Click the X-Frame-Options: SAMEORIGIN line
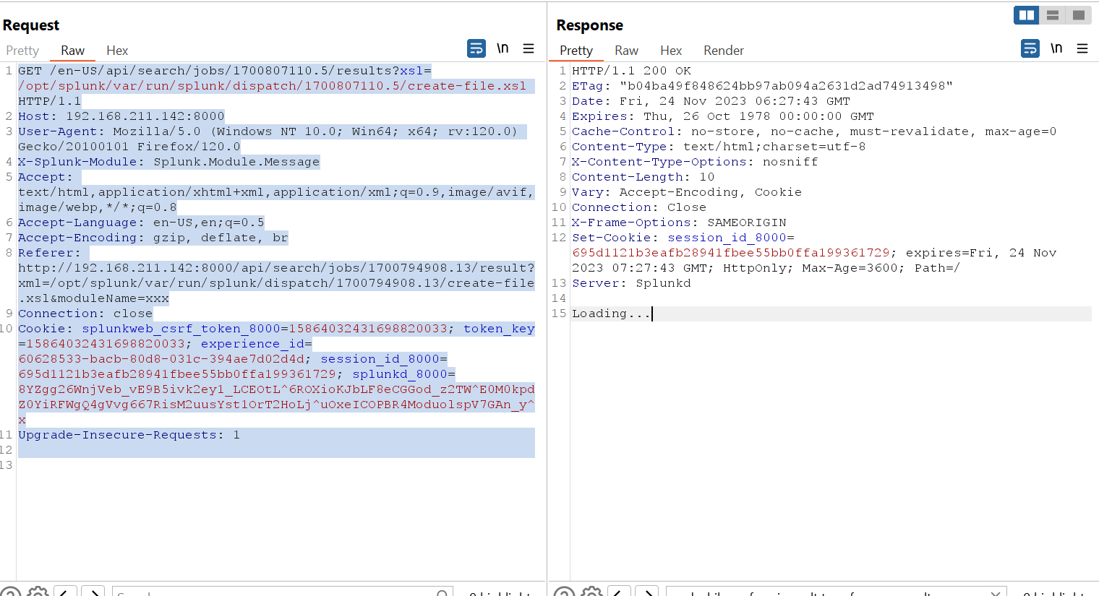 679,223
